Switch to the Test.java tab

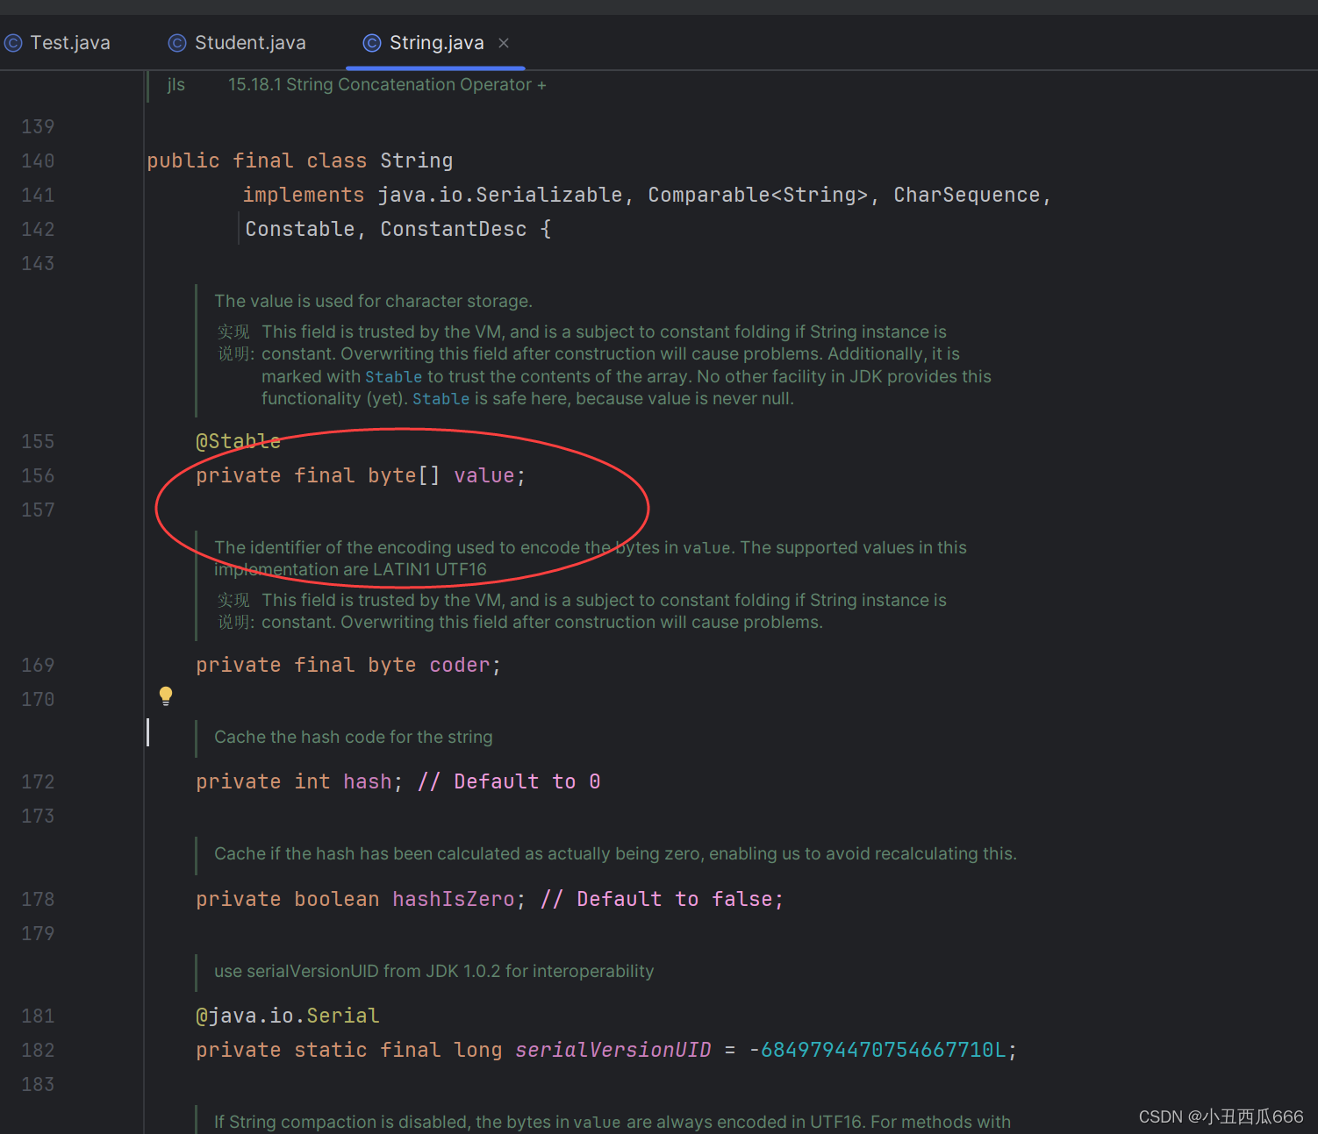click(58, 42)
